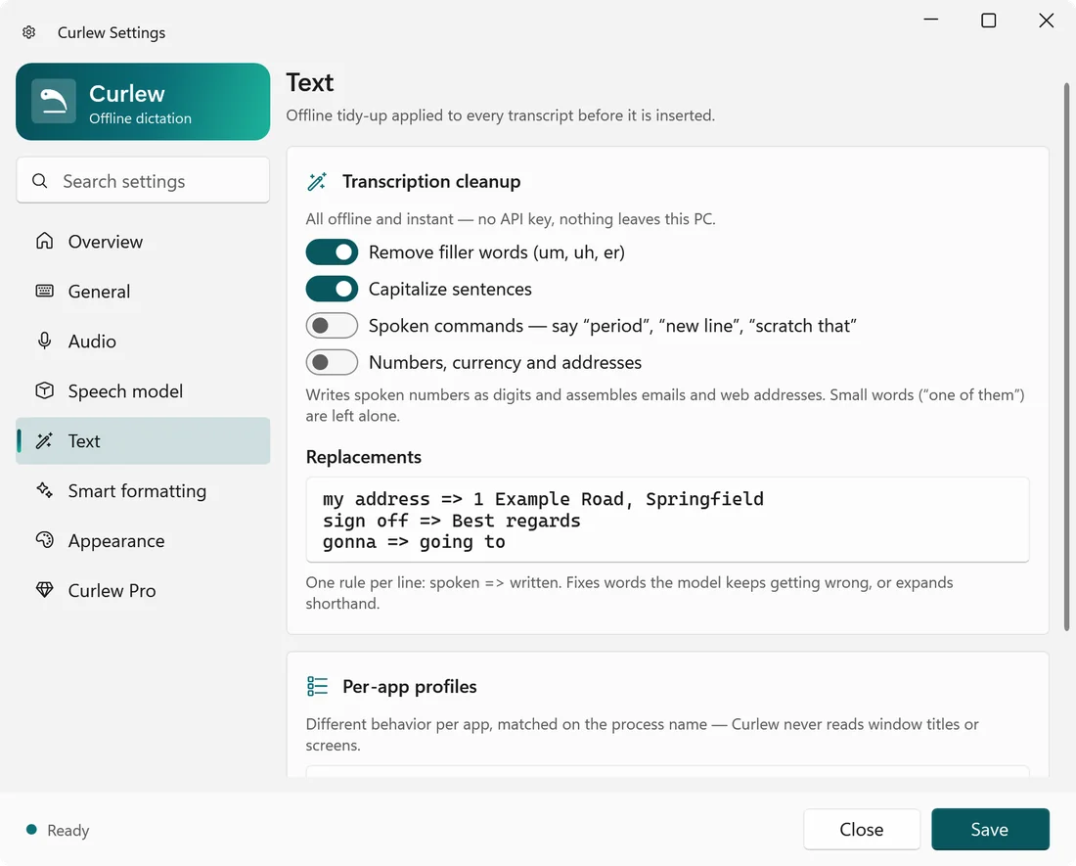Screen dimensions: 1076x866
Task: Click the 'my address => 1 Example Road' rule
Action: click(x=543, y=499)
